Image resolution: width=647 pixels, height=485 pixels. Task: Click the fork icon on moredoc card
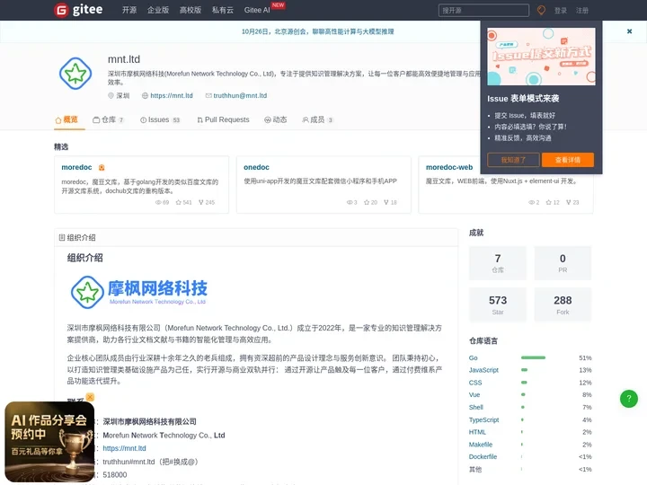coord(201,202)
